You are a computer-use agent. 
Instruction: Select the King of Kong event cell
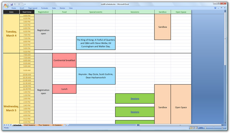(96, 43)
